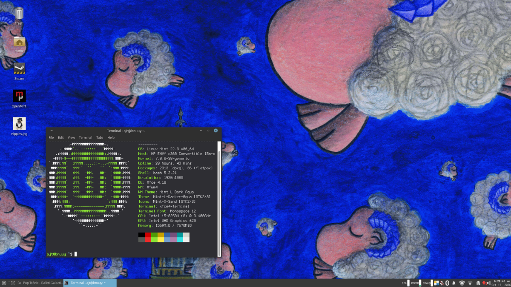Click the 'CPU: Intel i5-8250U' line
Image resolution: width=511 pixels, height=287 pixels.
pos(174,216)
